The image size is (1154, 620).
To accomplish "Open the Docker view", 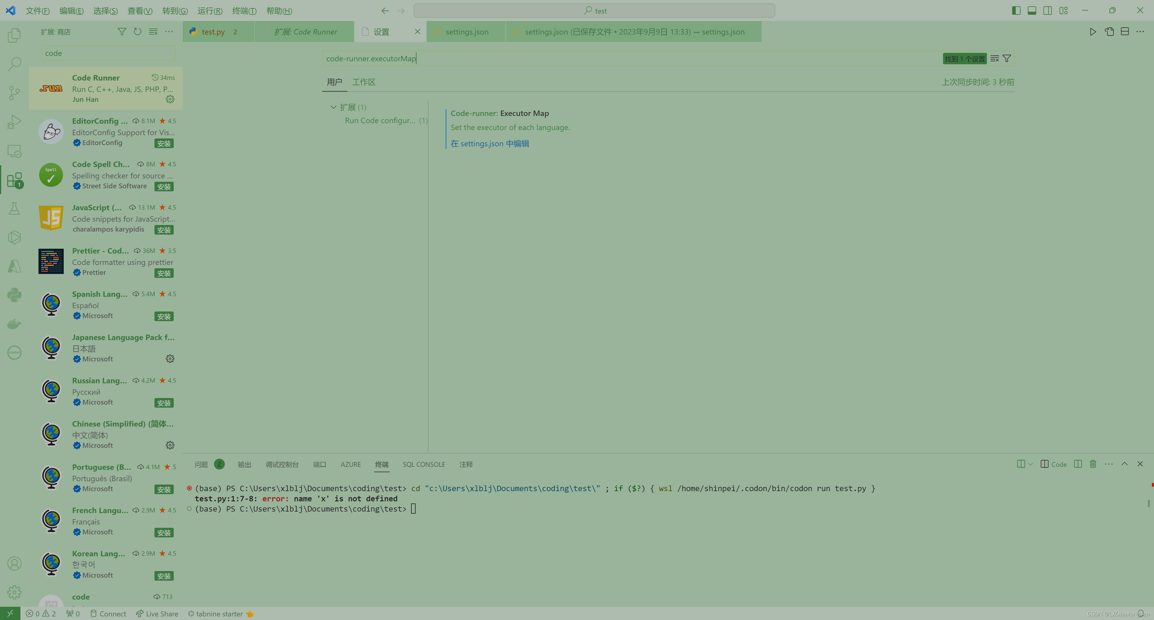I will coord(14,324).
